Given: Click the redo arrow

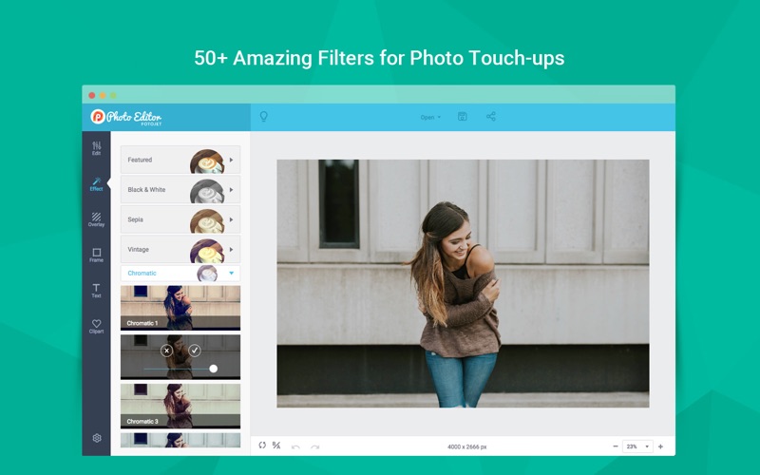Looking at the screenshot, I should coord(315,446).
